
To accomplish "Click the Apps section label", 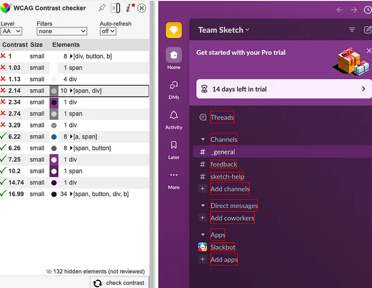I will tap(218, 235).
